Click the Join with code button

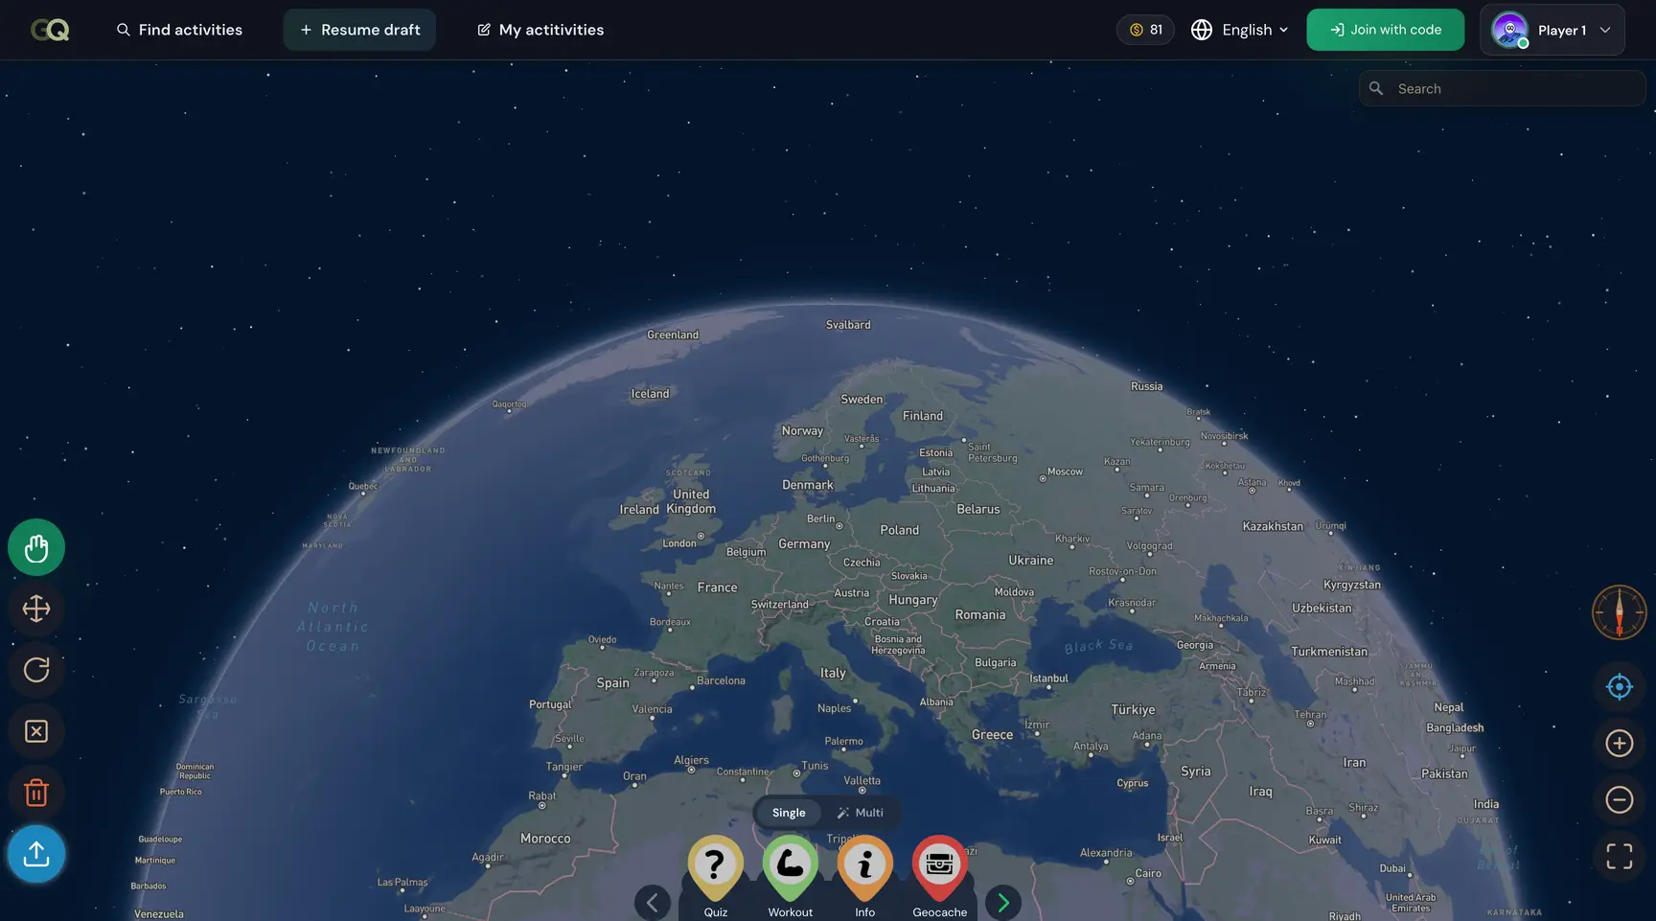[x=1385, y=30]
